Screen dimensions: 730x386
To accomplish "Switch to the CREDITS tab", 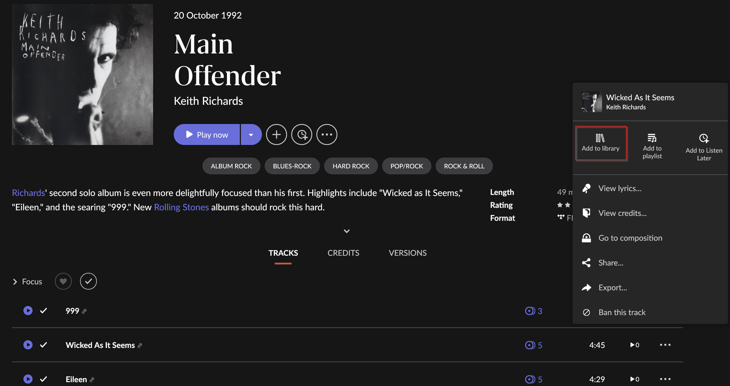I will click(x=343, y=253).
